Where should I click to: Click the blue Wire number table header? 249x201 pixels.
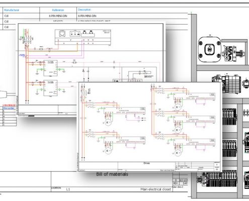pyautogui.click(x=9, y=108)
